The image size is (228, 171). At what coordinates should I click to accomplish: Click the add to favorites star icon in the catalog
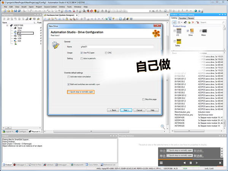pos(189,22)
